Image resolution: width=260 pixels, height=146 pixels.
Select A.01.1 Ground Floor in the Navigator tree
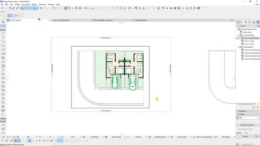click(251, 38)
